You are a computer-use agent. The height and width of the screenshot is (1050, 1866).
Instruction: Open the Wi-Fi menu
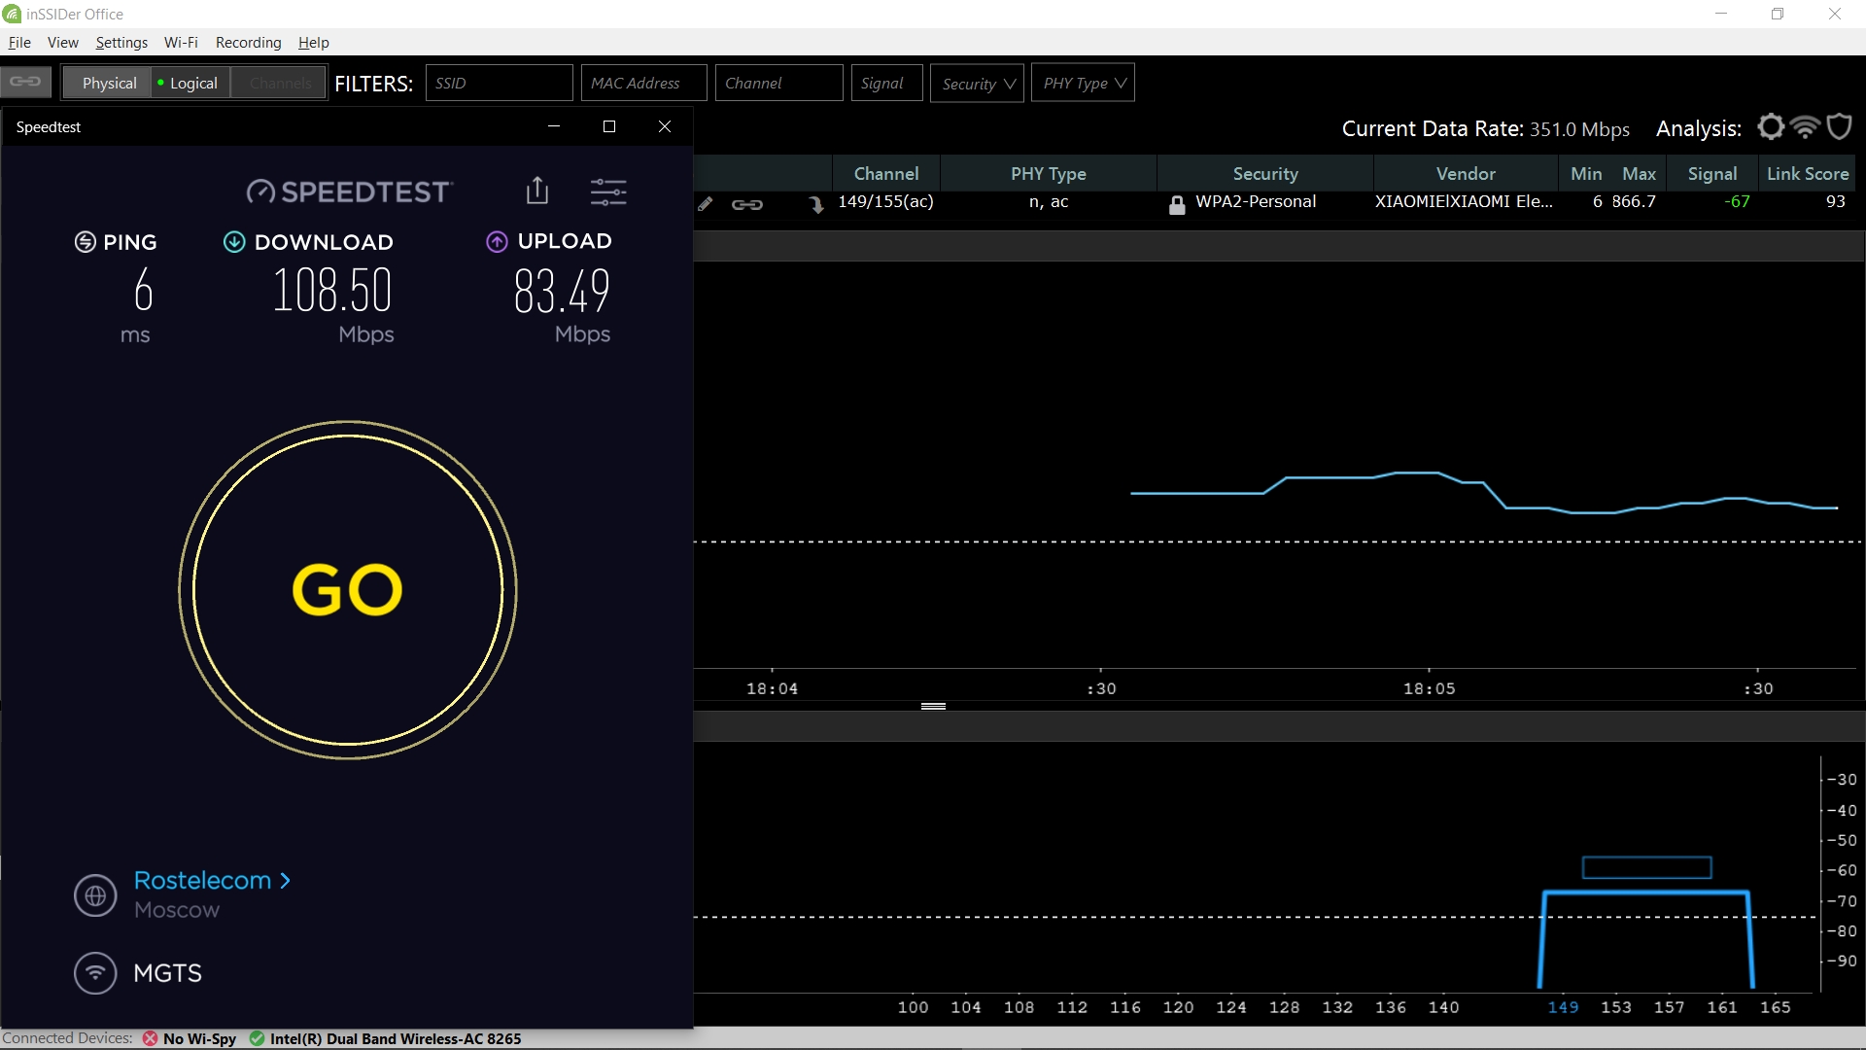pyautogui.click(x=181, y=42)
